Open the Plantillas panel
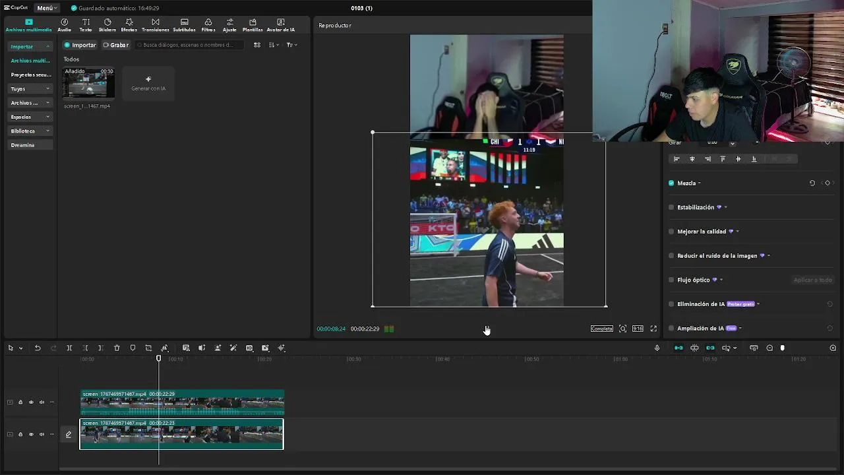Image resolution: width=844 pixels, height=475 pixels. (x=253, y=25)
